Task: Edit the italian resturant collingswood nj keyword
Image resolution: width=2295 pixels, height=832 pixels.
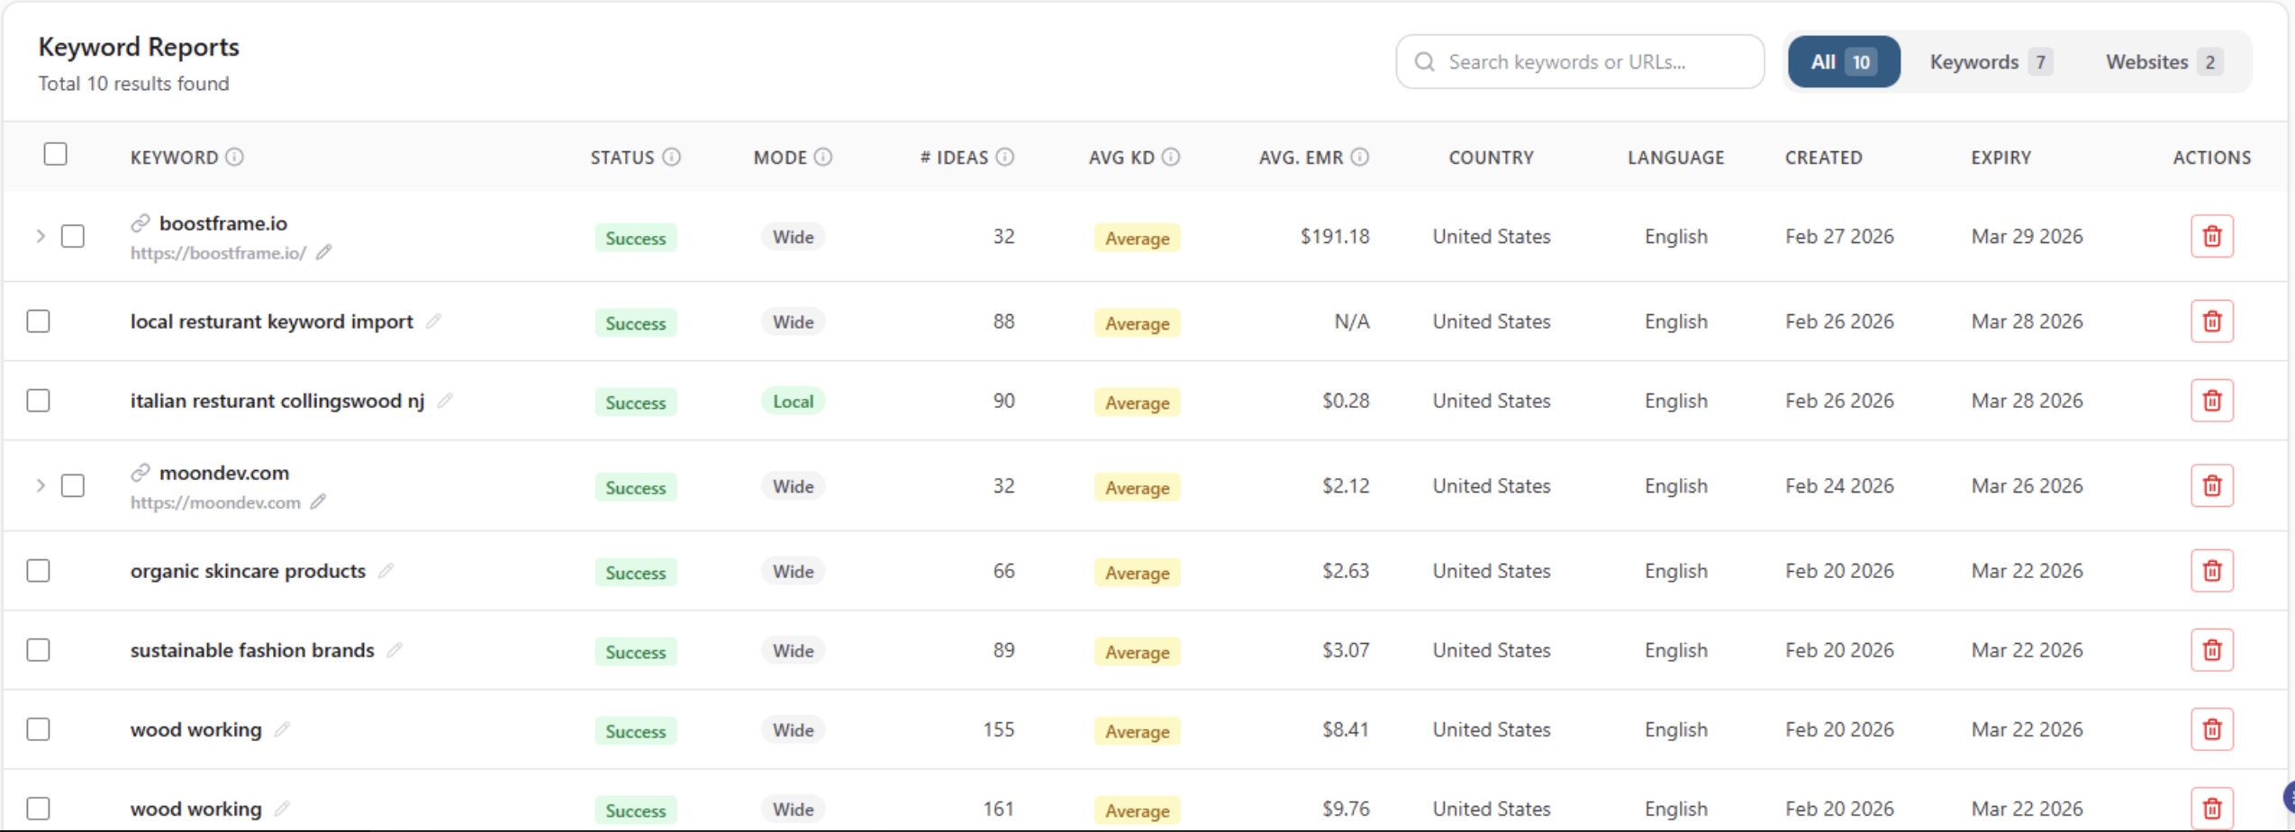Action: (x=445, y=401)
